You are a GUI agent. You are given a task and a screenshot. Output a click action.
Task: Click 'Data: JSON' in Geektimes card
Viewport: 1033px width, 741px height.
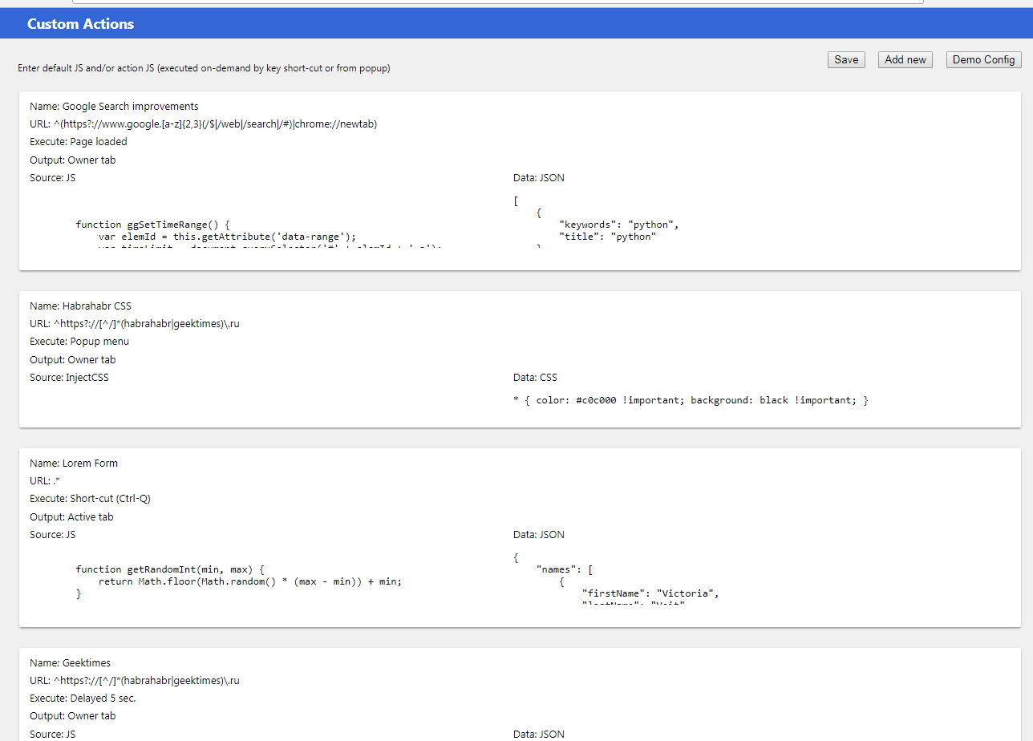[x=539, y=735]
